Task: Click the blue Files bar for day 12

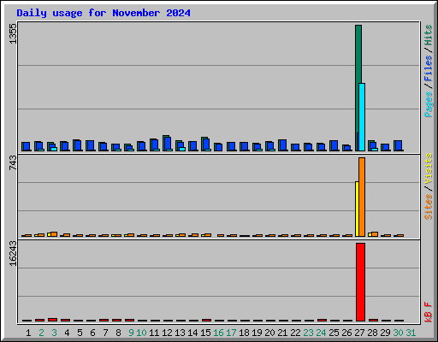Action: tap(168, 144)
